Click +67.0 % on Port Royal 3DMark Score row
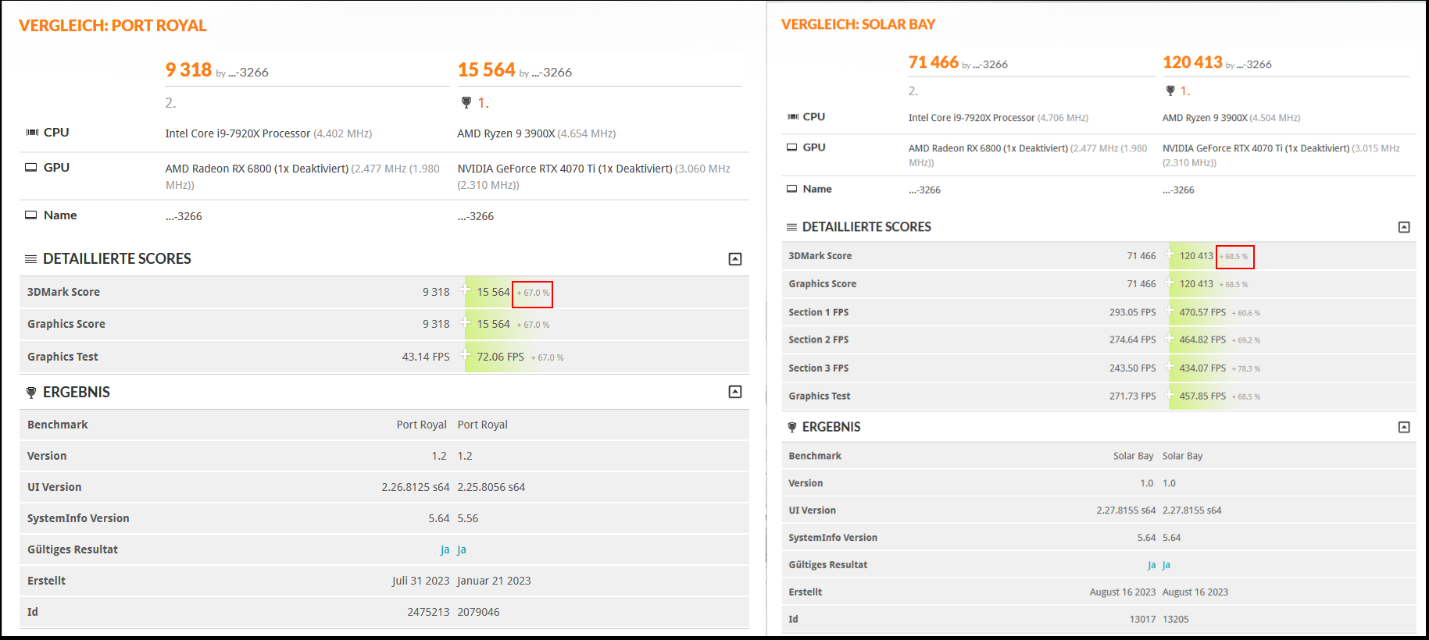 click(533, 293)
